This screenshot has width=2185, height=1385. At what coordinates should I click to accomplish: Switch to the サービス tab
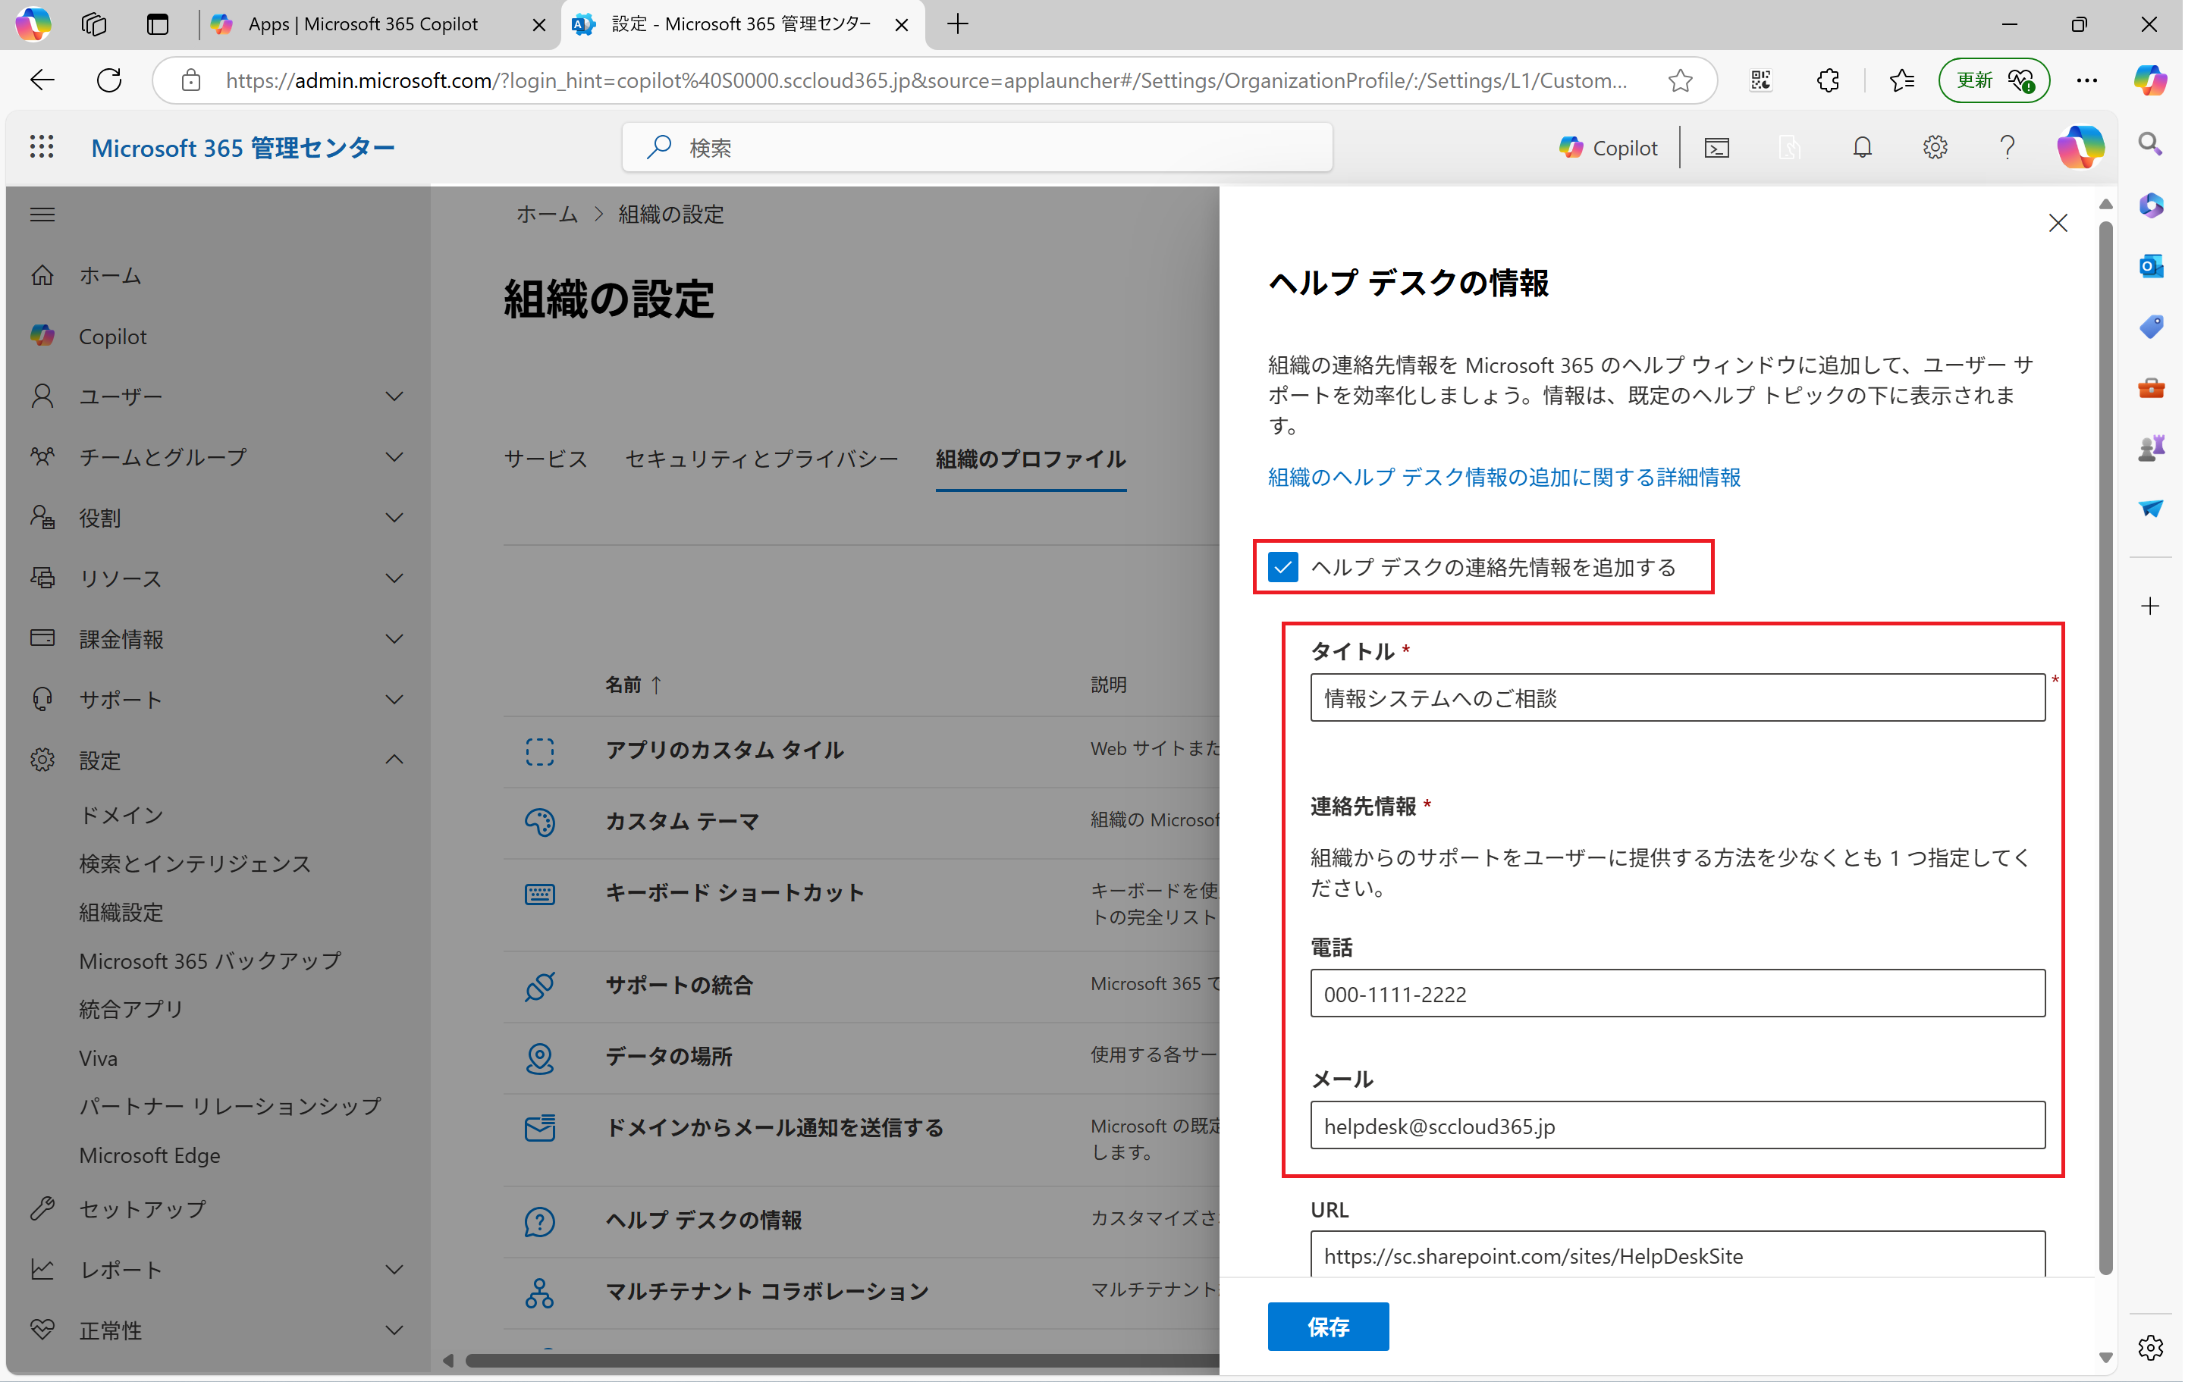point(545,459)
